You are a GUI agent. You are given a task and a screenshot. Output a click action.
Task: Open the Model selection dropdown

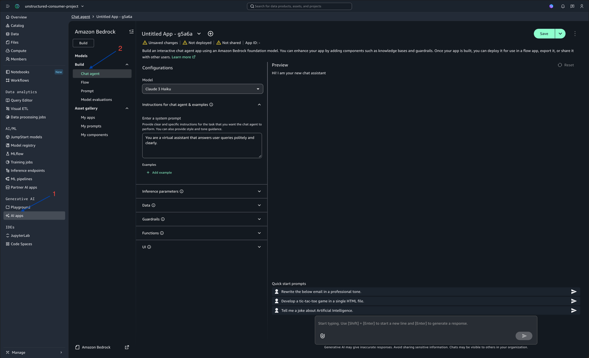[203, 89]
